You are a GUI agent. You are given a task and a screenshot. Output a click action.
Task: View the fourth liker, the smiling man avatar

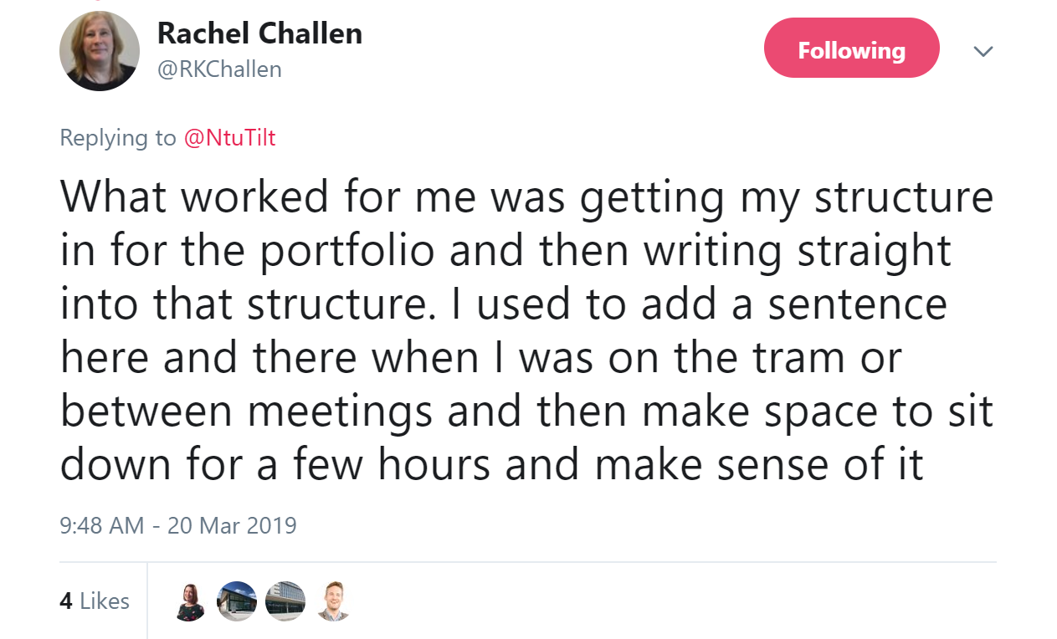(332, 601)
